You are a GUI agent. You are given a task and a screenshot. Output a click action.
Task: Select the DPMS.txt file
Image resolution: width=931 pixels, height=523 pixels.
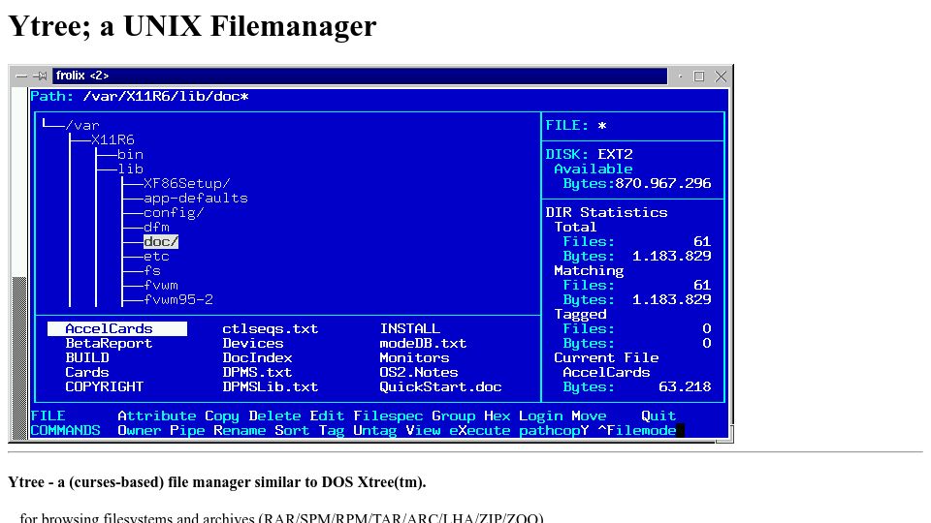[x=257, y=372]
